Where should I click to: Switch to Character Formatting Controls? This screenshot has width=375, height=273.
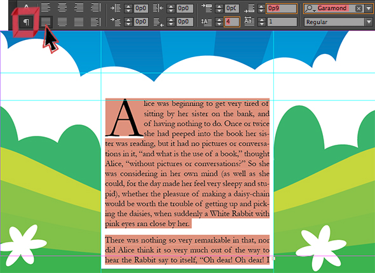[26, 7]
